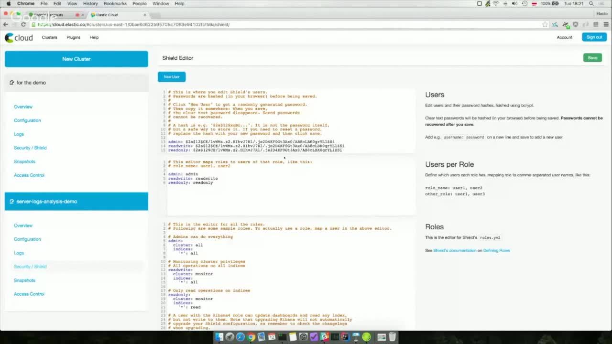Open Snapshots under 'for the demo'
The height and width of the screenshot is (344, 612).
(x=24, y=161)
